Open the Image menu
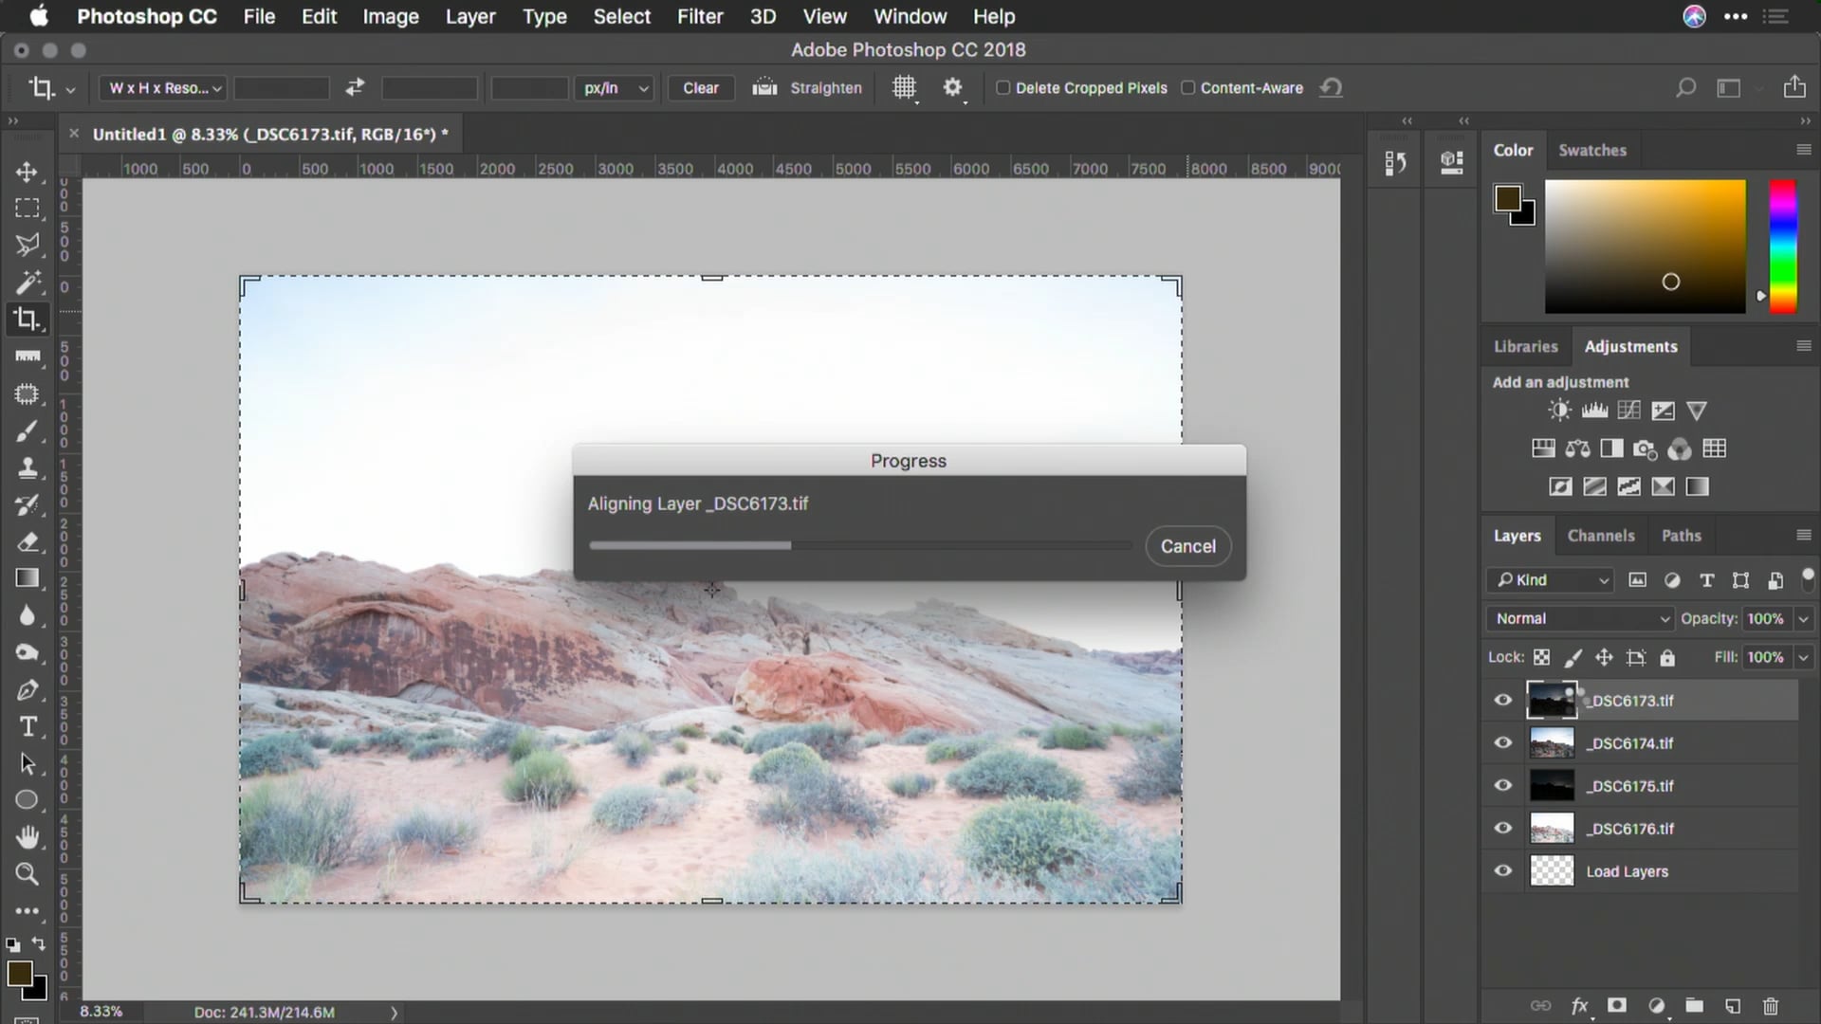 click(x=391, y=16)
